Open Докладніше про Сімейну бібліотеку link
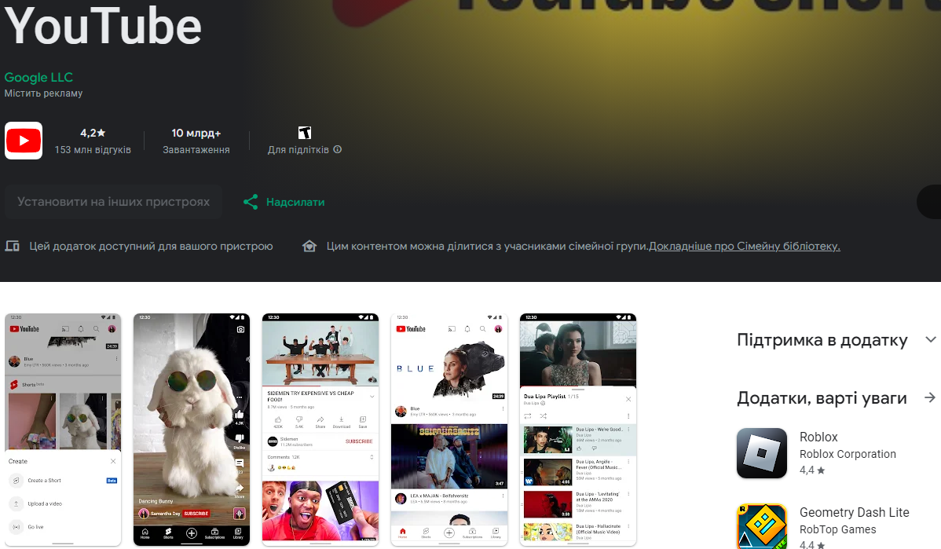 click(x=744, y=246)
